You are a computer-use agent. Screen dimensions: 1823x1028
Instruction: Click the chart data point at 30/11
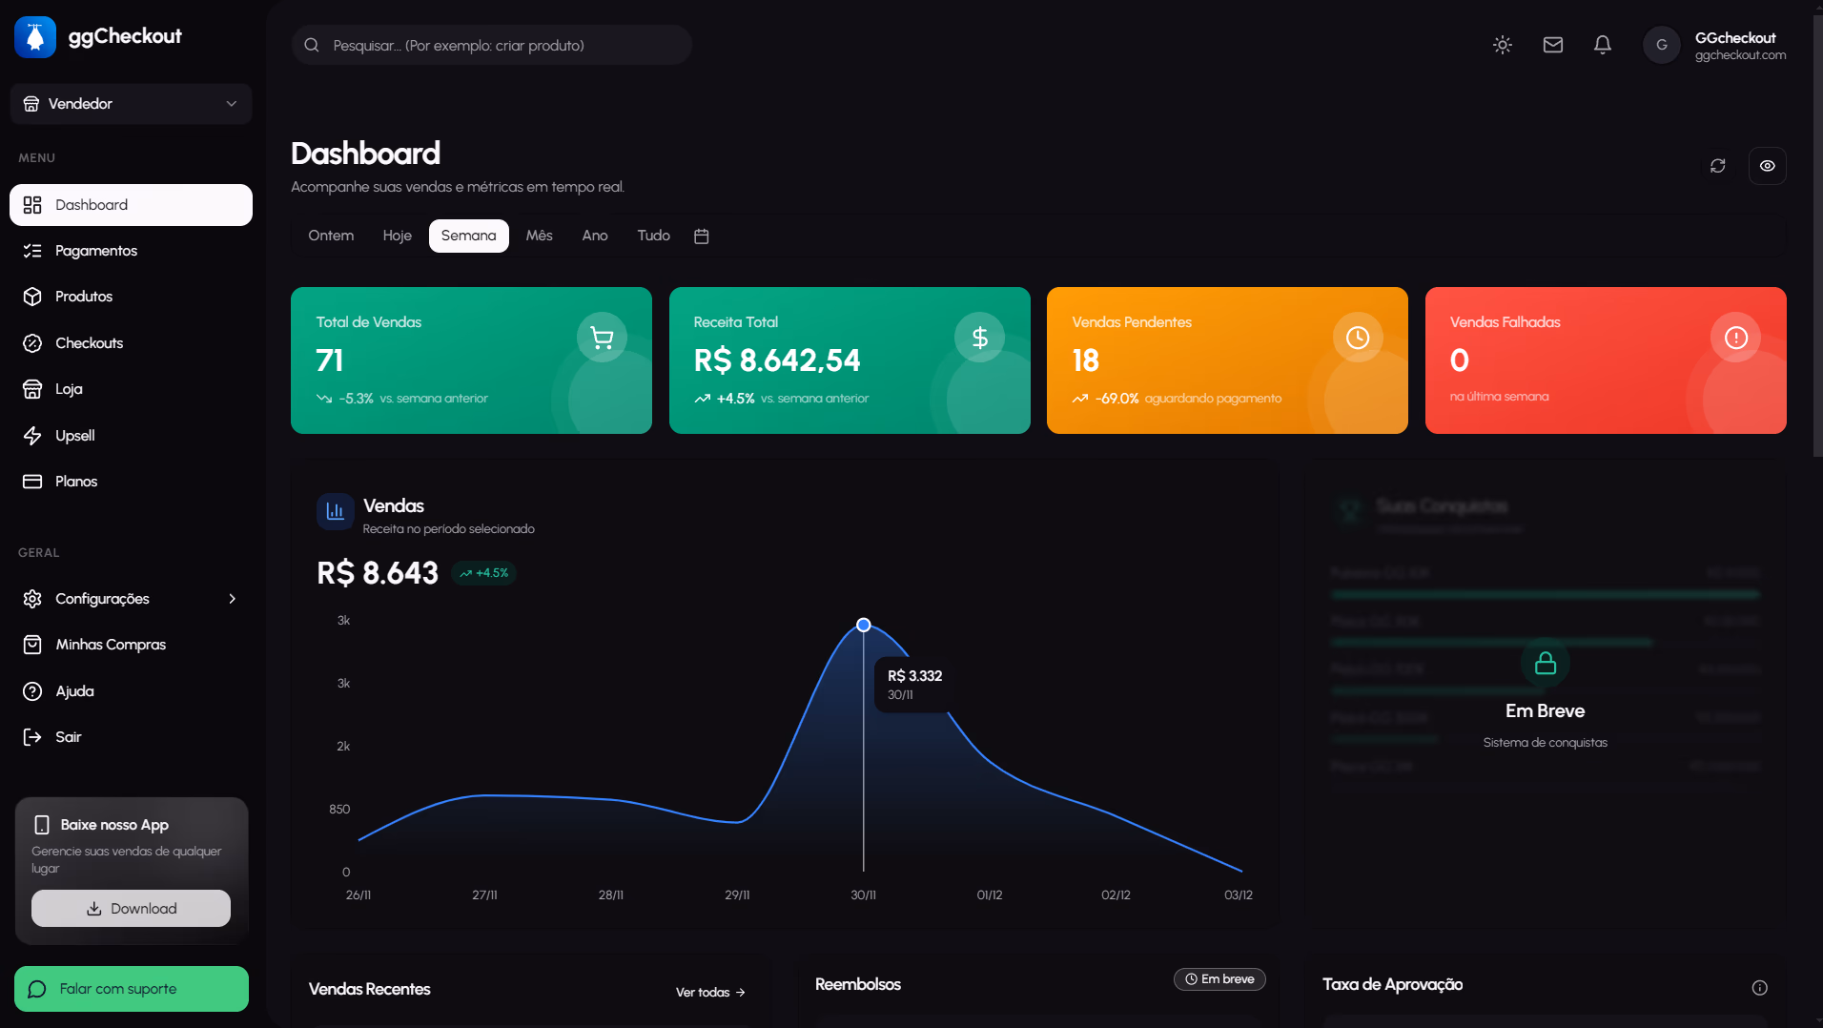[x=864, y=626]
